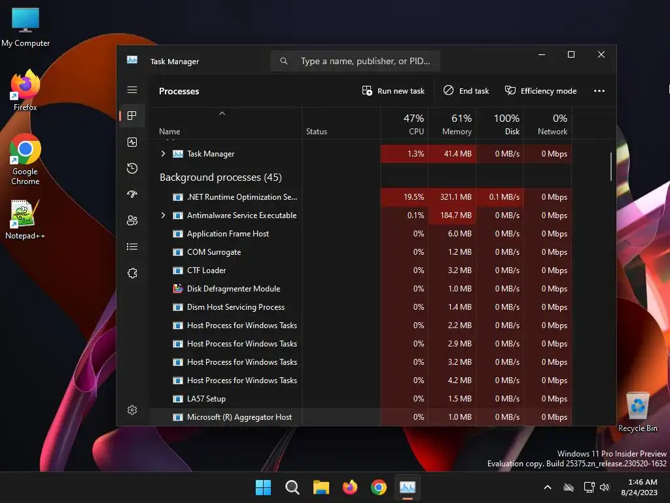The width and height of the screenshot is (670, 503).
Task: Select the Google Chrome desktop shortcut
Action: pos(26,160)
